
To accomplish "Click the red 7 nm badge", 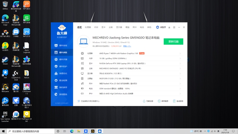I will tap(142, 53).
